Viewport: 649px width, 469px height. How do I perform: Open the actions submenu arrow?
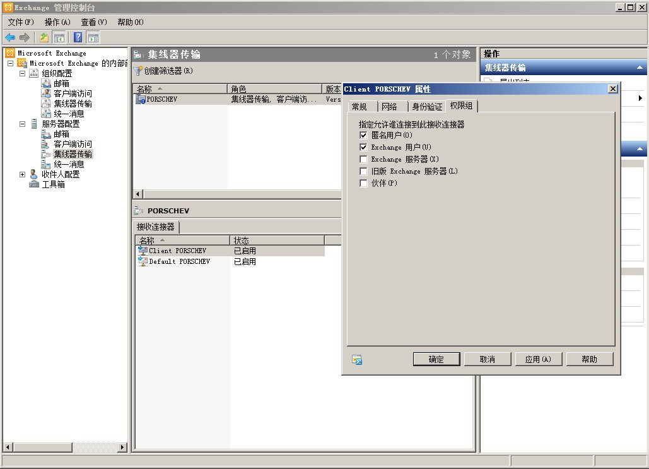point(640,98)
